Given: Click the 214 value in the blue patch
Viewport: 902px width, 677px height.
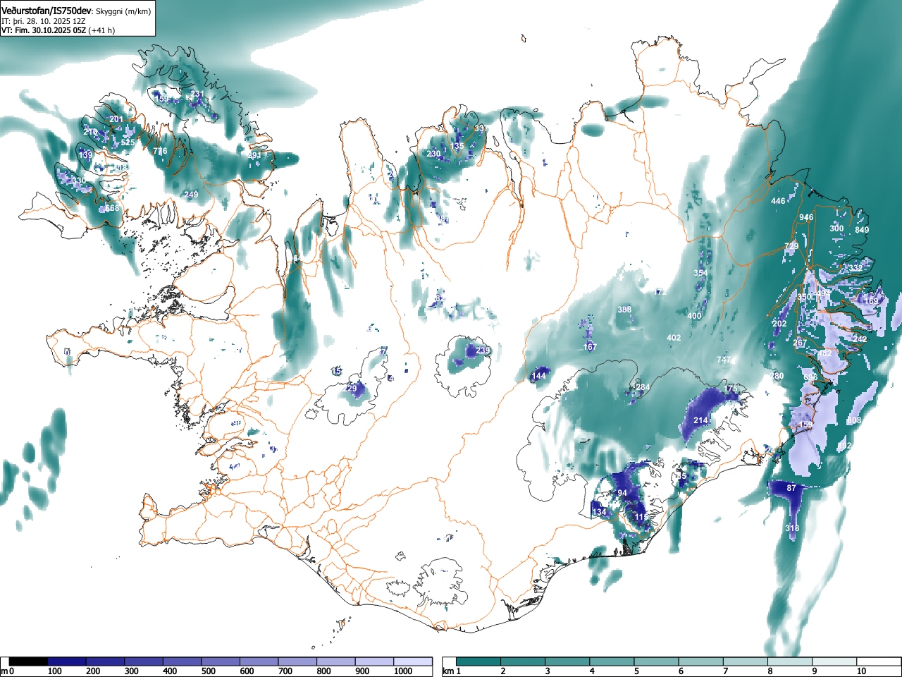Looking at the screenshot, I should (700, 420).
